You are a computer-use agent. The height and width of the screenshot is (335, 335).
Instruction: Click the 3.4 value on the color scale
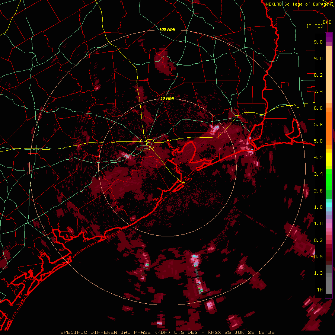pyautogui.click(x=318, y=174)
